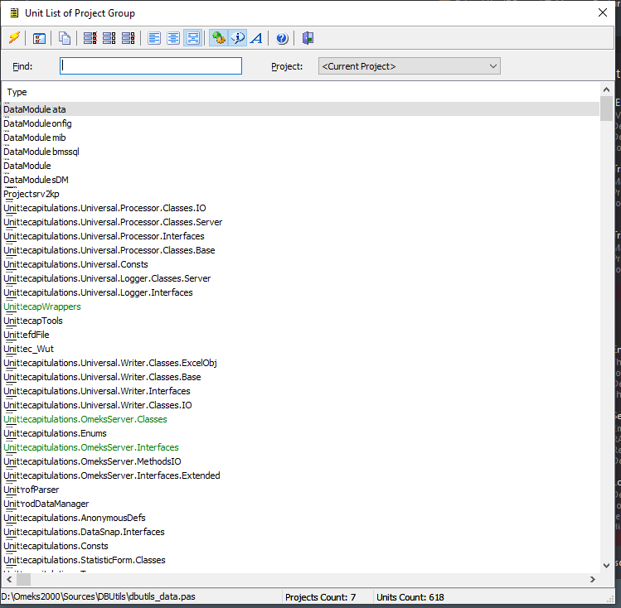Select the green Unit ecapWrappers entry
621x608 pixels.
click(x=42, y=306)
